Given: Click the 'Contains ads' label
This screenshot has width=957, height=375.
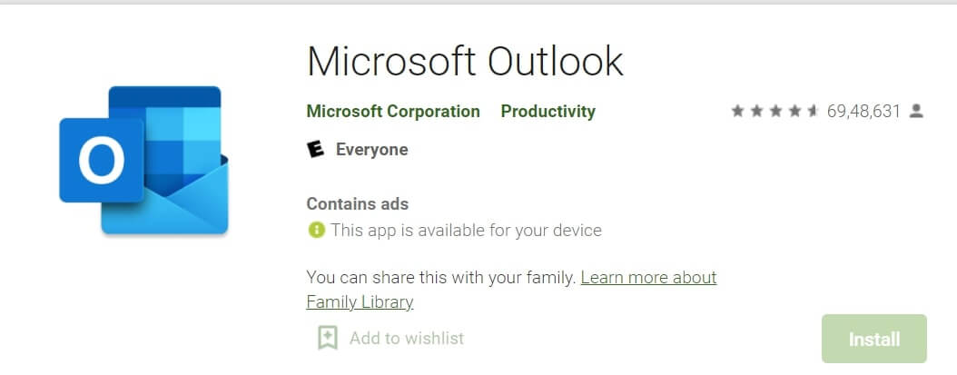Looking at the screenshot, I should coord(357,203).
